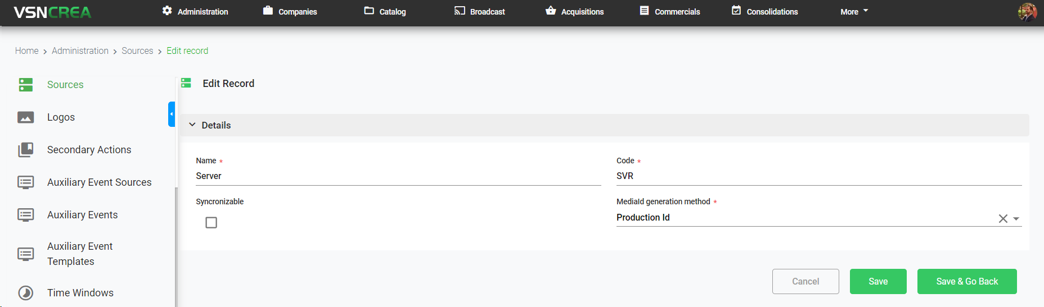Click the Secondary Actions stacked-bookmark icon

pos(26,150)
